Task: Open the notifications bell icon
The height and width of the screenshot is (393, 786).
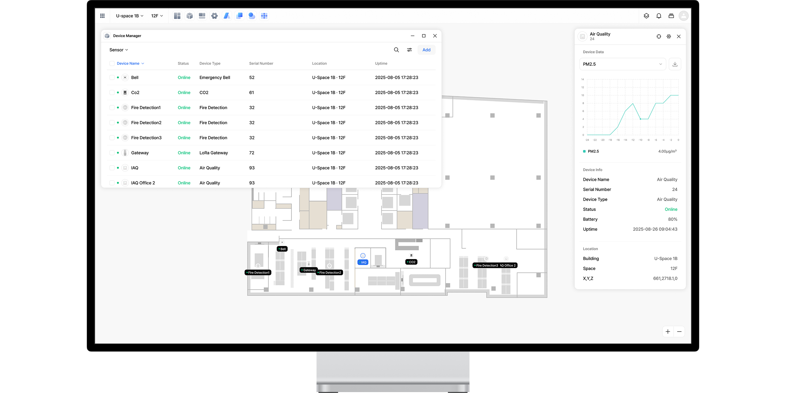Action: (659, 16)
